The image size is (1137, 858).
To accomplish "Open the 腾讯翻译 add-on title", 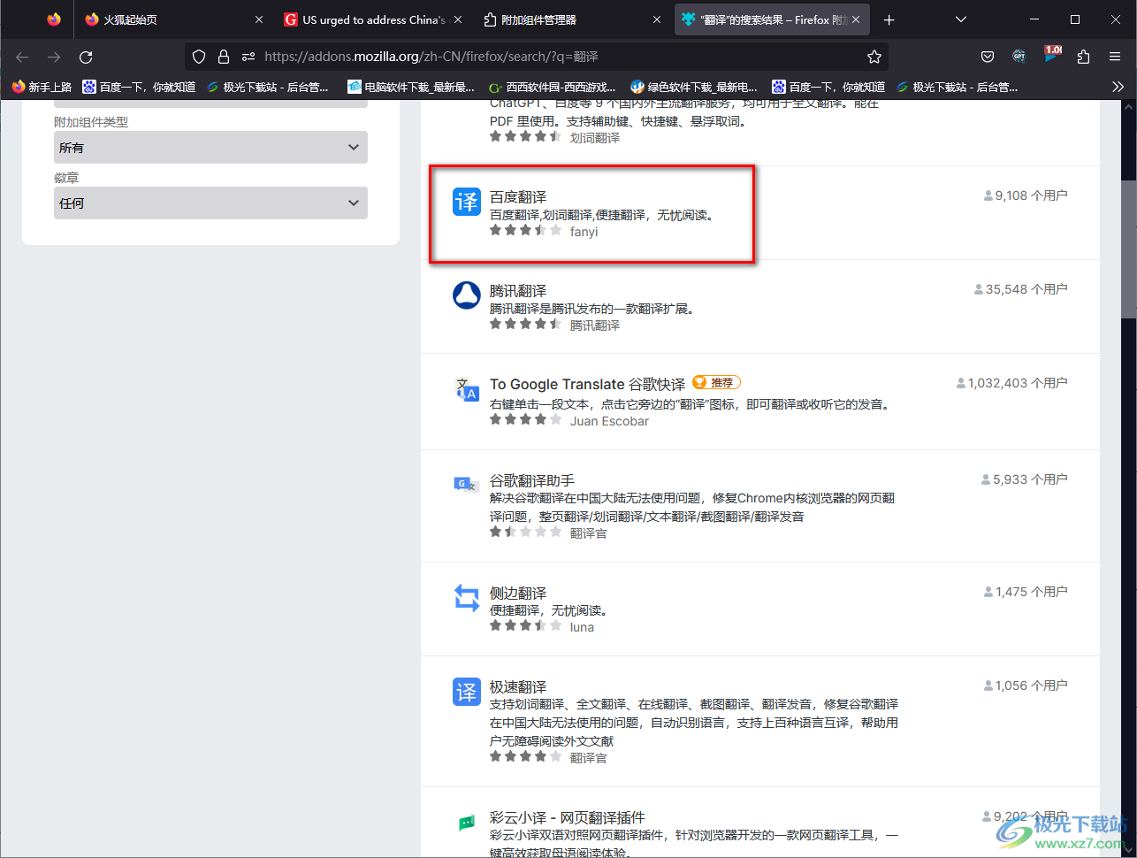I will click(x=519, y=290).
